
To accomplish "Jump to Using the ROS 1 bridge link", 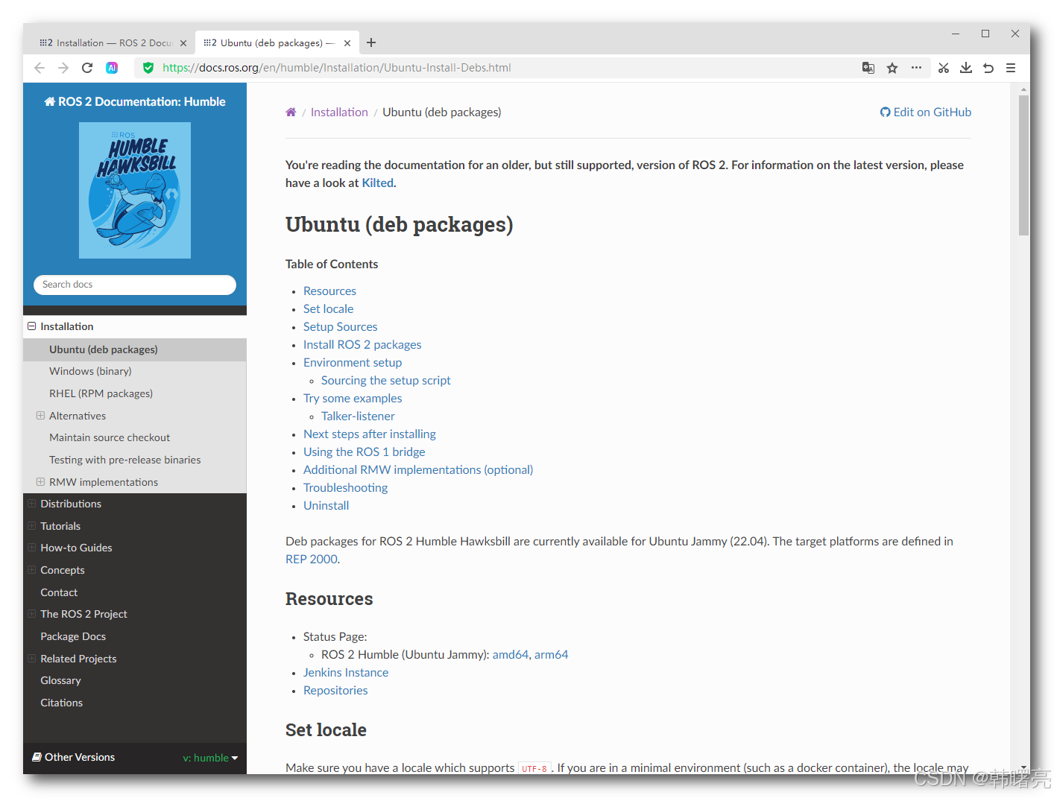I will click(364, 452).
